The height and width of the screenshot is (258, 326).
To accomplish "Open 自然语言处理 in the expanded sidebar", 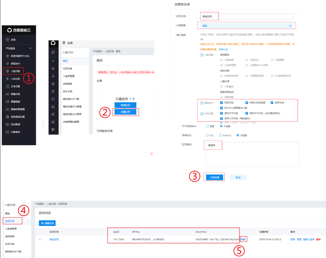I will pos(15,117).
